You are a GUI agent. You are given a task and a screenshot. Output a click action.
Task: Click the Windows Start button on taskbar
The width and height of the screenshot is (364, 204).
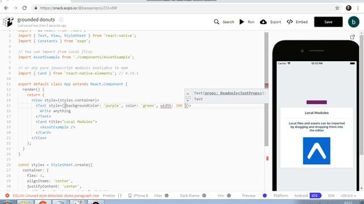7,202
